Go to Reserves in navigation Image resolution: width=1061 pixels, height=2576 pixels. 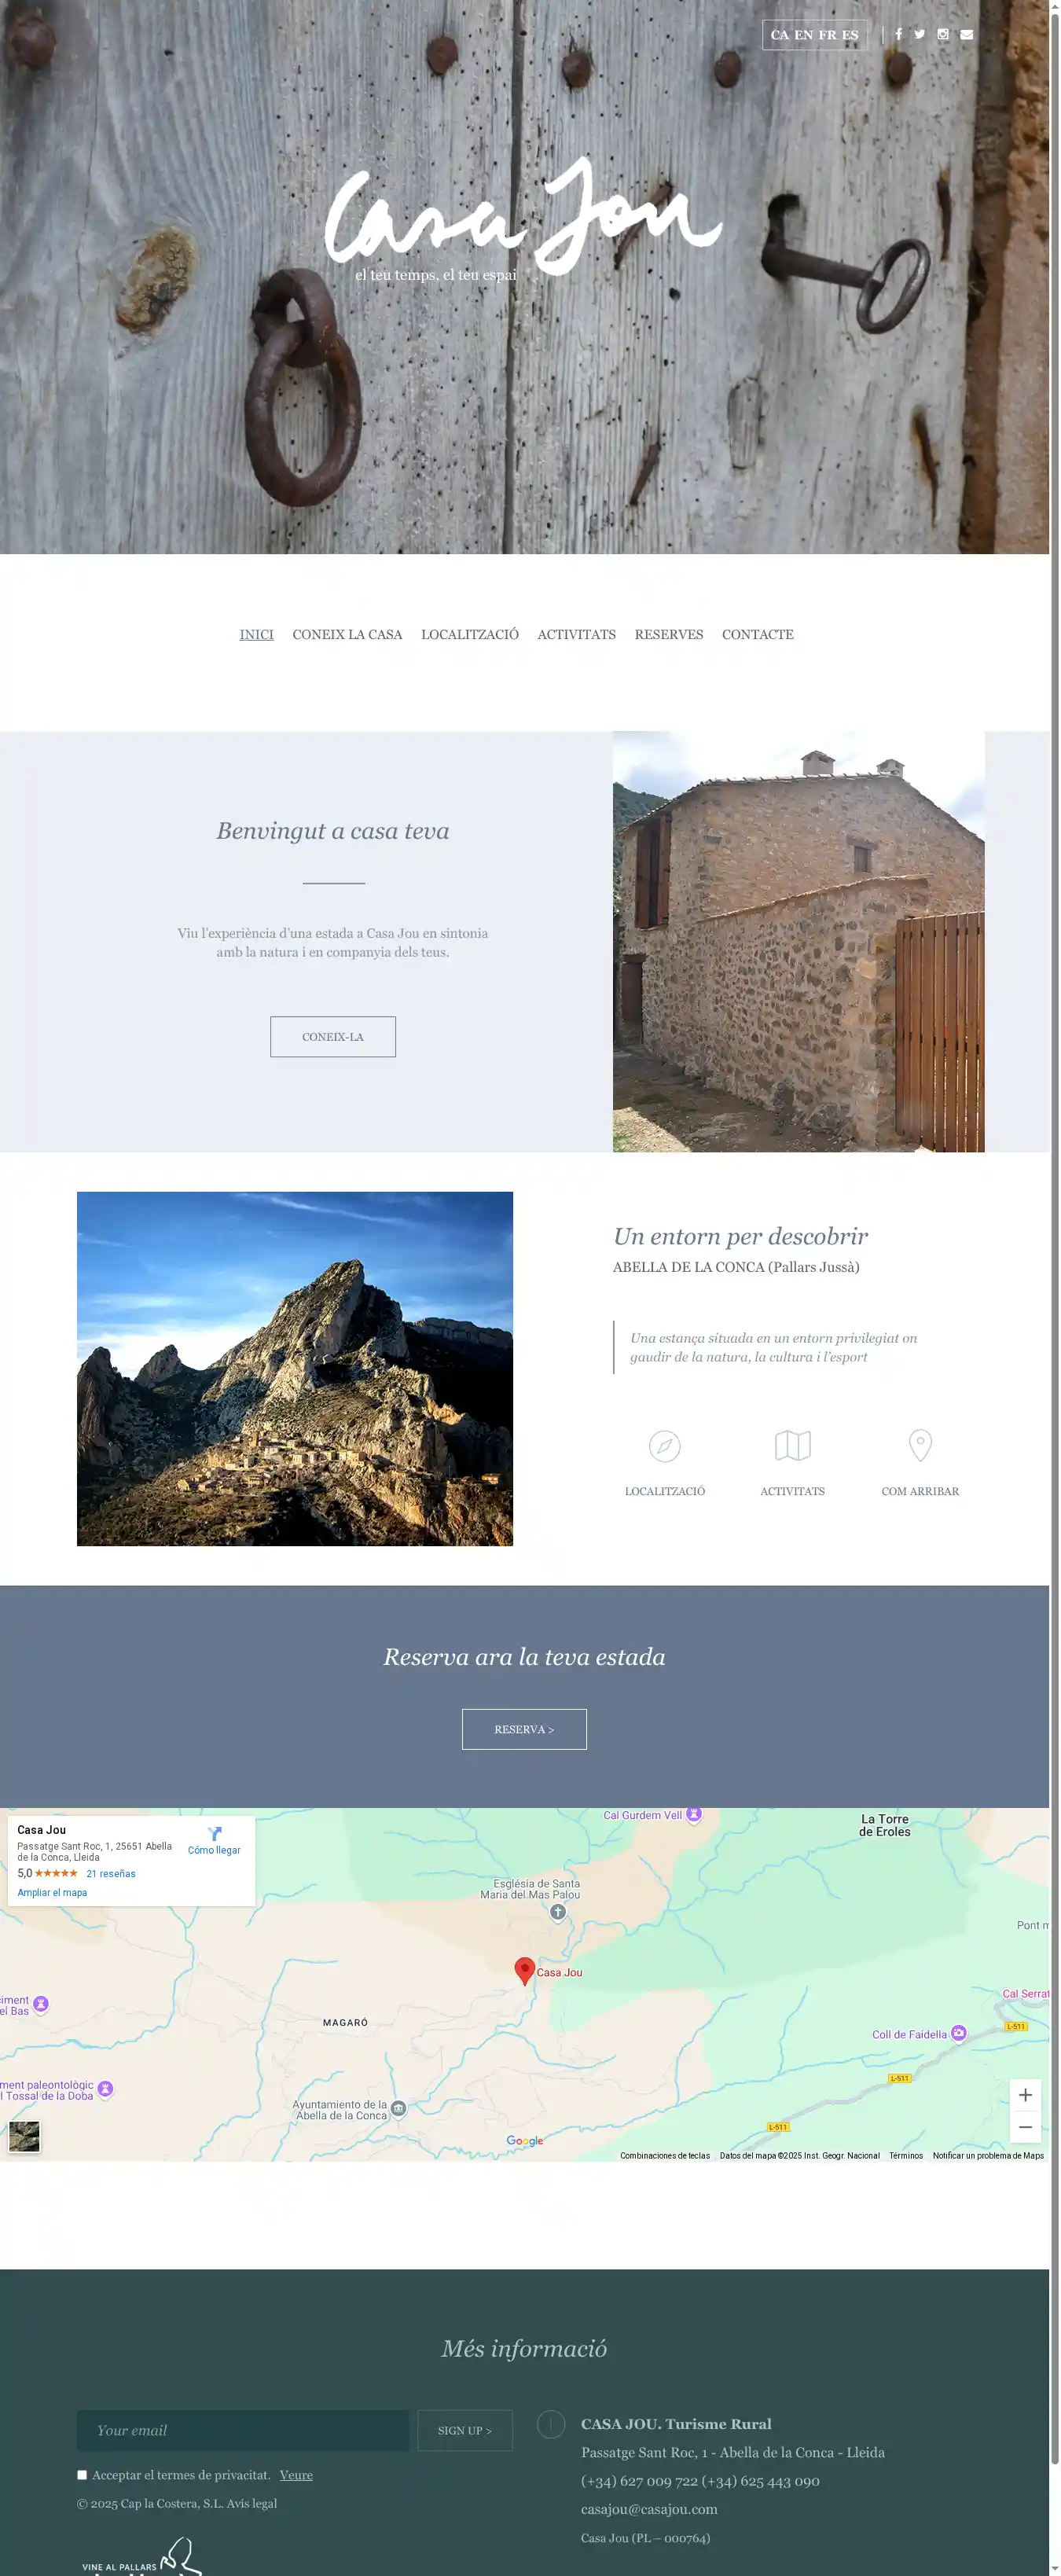668,634
